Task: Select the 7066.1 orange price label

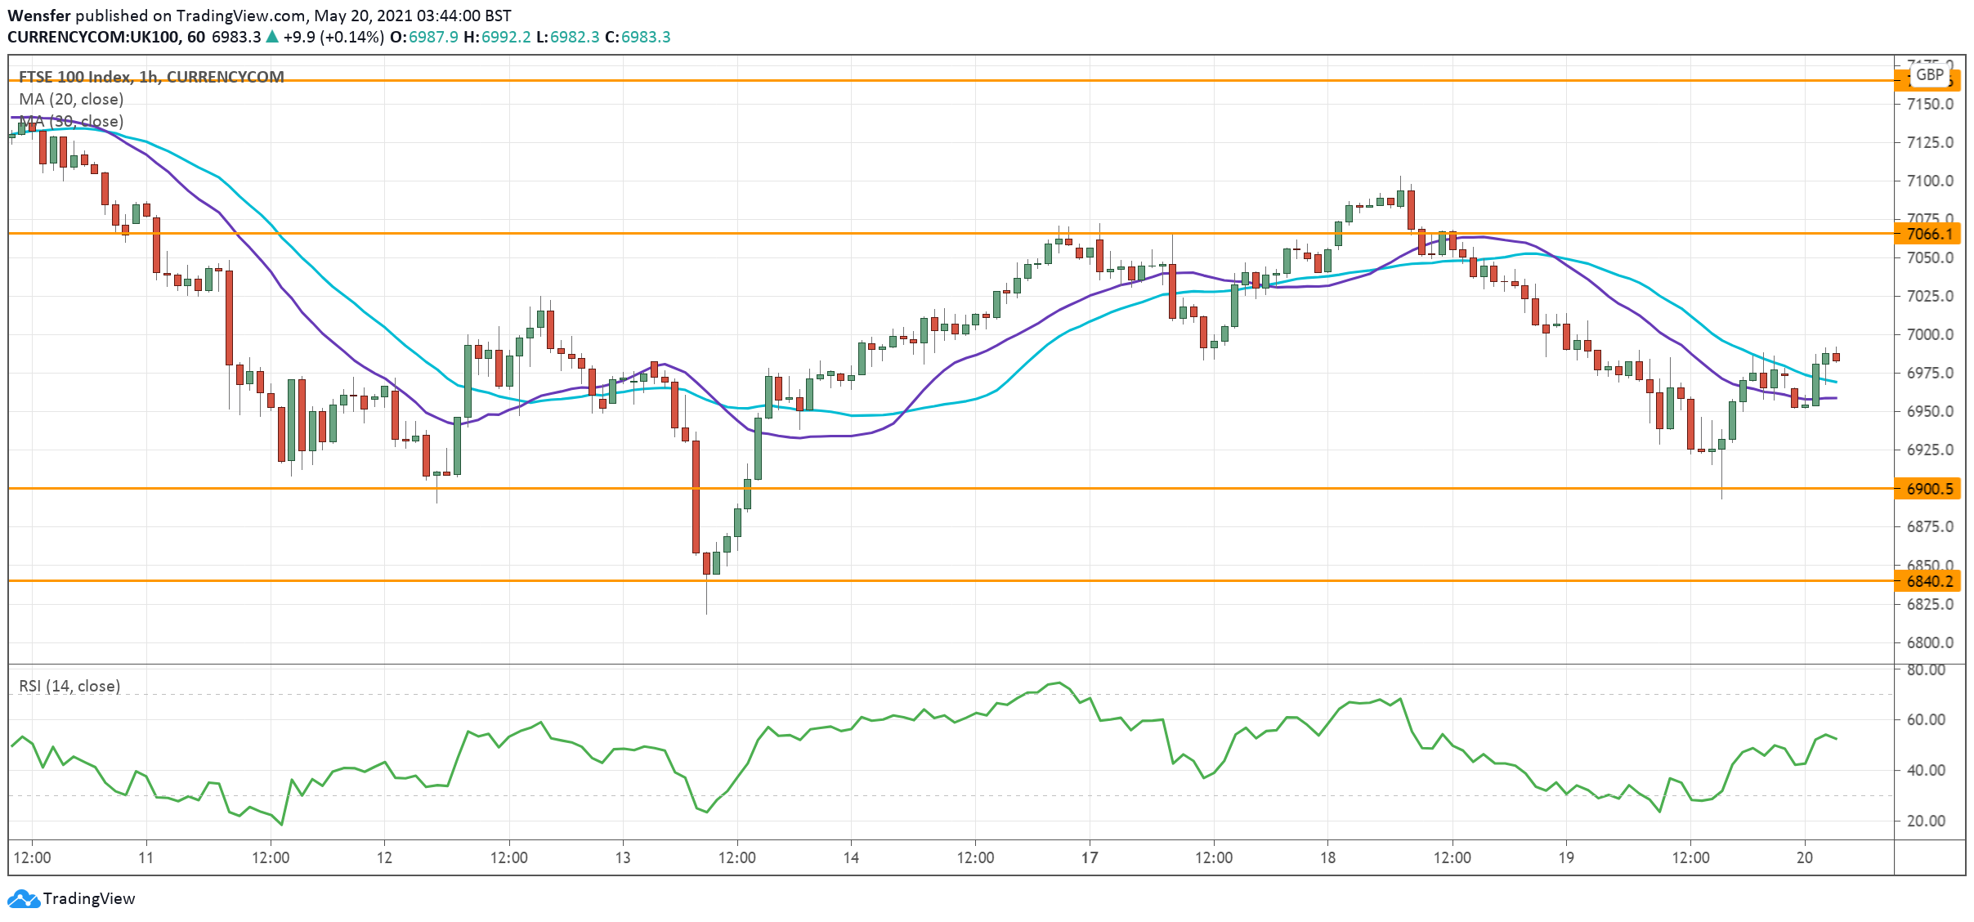Action: 1928,235
